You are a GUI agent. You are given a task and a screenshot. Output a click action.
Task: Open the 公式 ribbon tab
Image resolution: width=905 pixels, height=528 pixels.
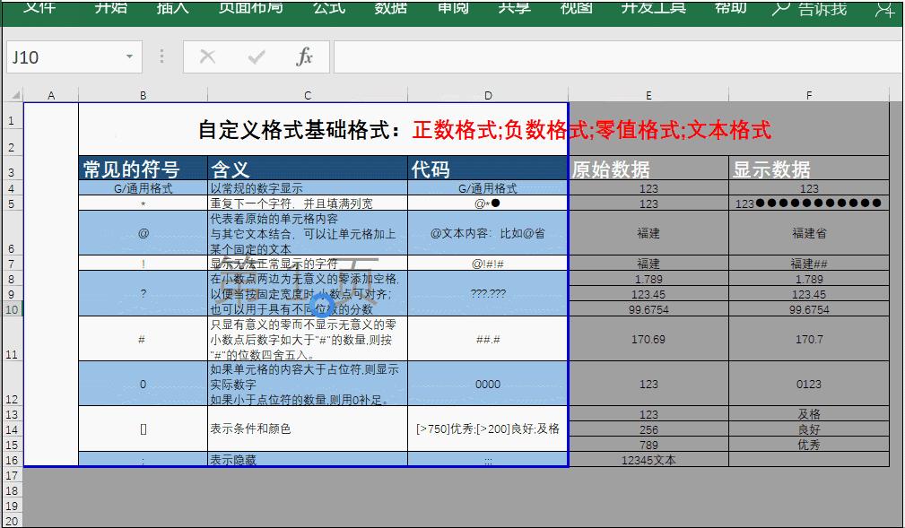[328, 11]
